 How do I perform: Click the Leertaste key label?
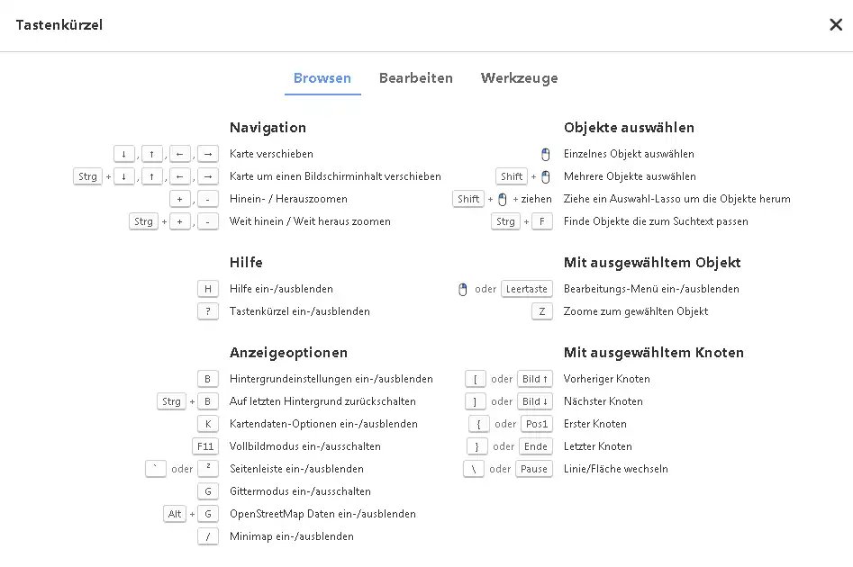(x=527, y=289)
